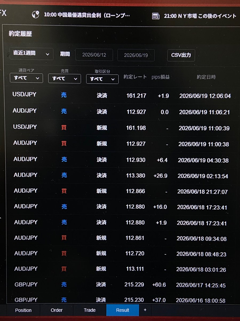
Task: Click the CSV出力 button
Action: (181, 55)
